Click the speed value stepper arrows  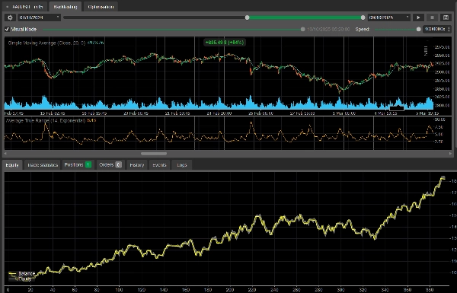click(x=449, y=29)
